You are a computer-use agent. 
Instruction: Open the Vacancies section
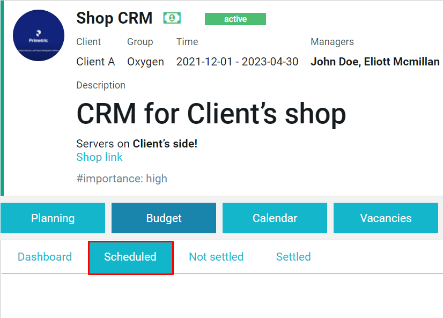tap(386, 218)
